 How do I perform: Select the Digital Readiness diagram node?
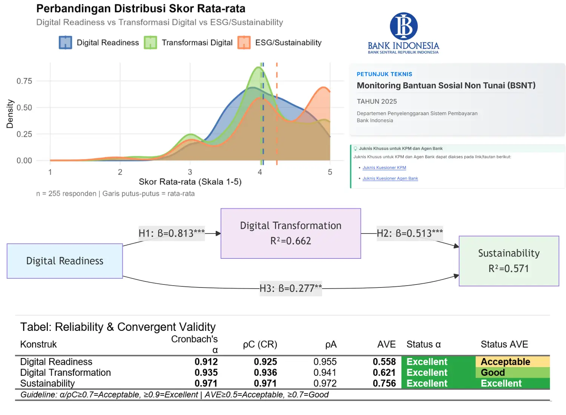click(x=65, y=261)
